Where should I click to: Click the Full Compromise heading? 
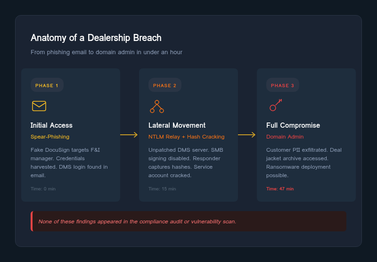293,125
